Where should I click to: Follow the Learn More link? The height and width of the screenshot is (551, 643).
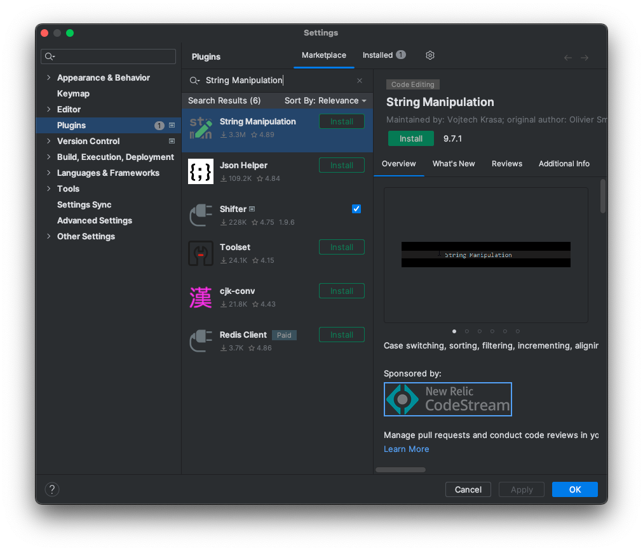pyautogui.click(x=407, y=449)
